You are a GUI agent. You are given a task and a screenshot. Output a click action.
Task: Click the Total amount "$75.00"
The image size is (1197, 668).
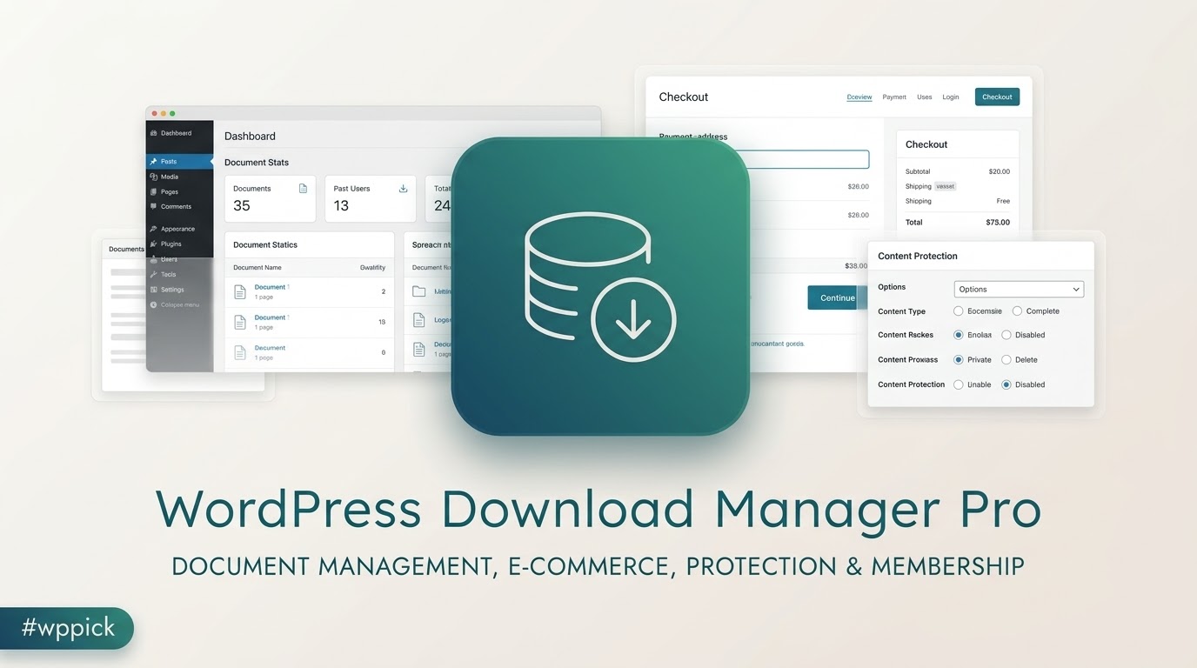pyautogui.click(x=998, y=222)
